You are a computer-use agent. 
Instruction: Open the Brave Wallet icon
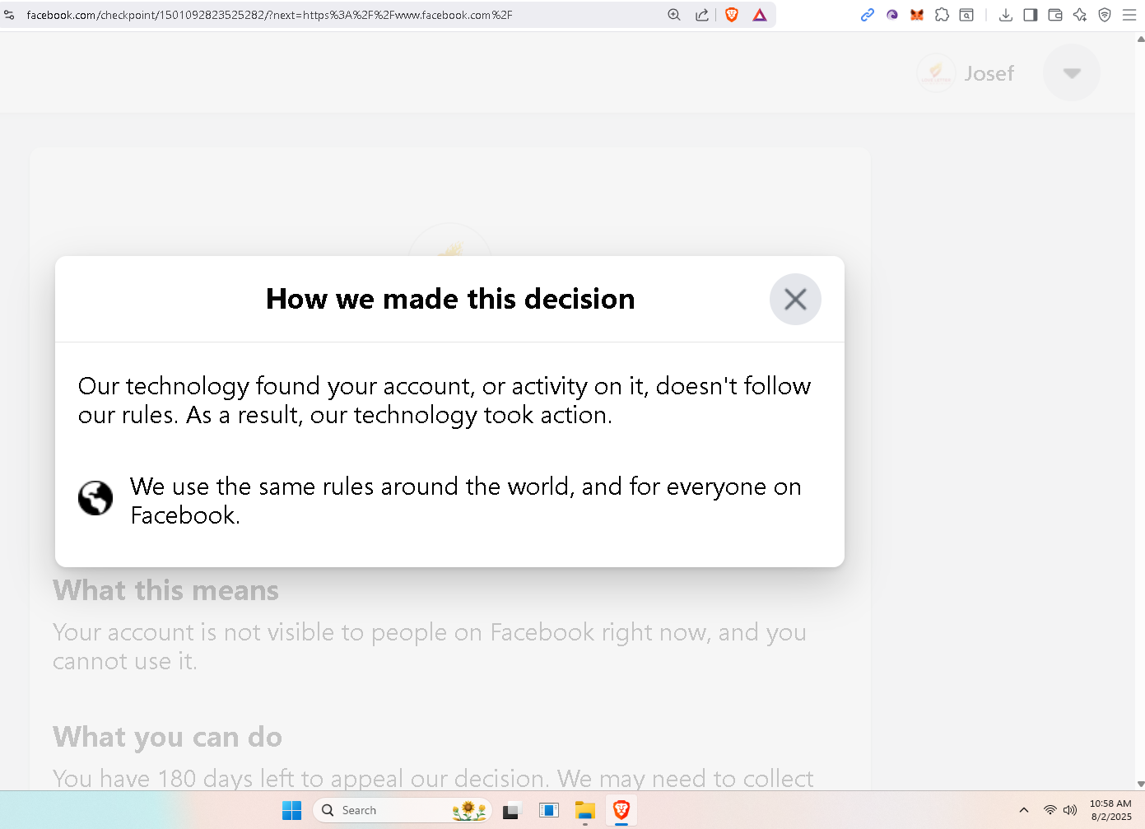[1055, 15]
